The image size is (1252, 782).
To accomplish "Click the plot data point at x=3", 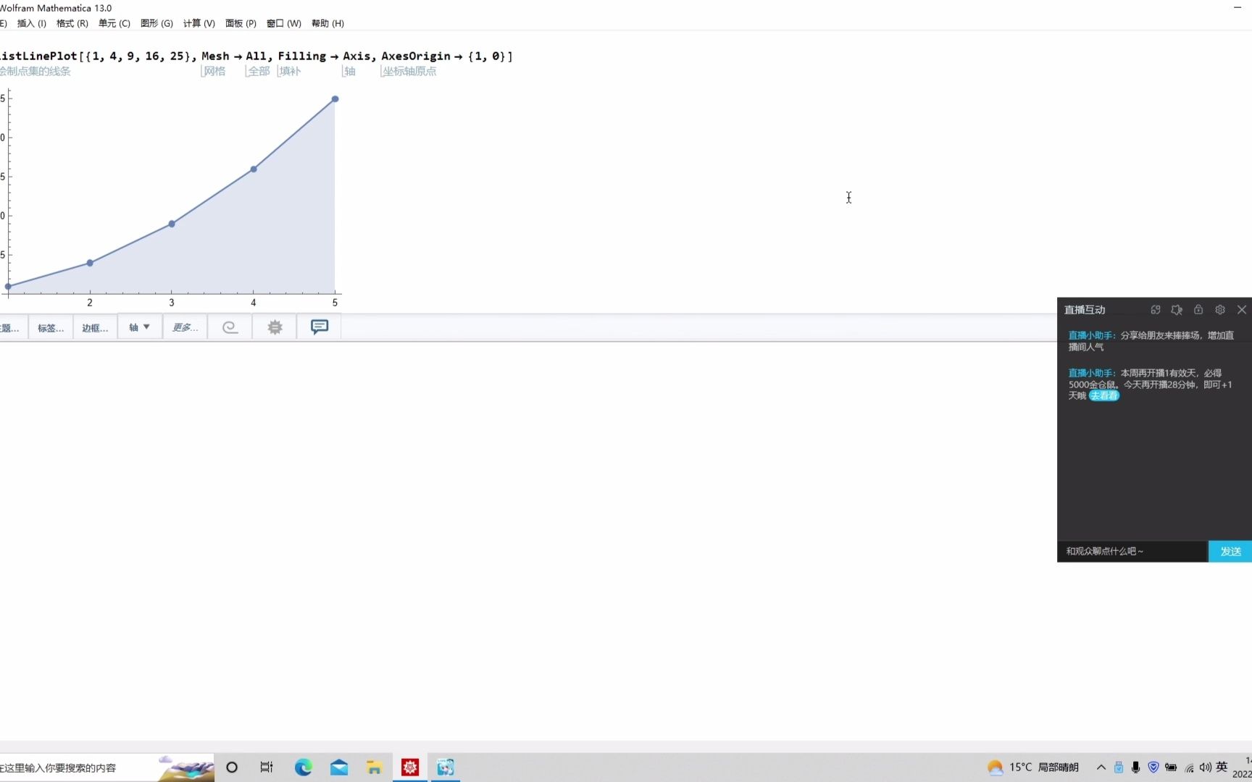I will coord(172,224).
